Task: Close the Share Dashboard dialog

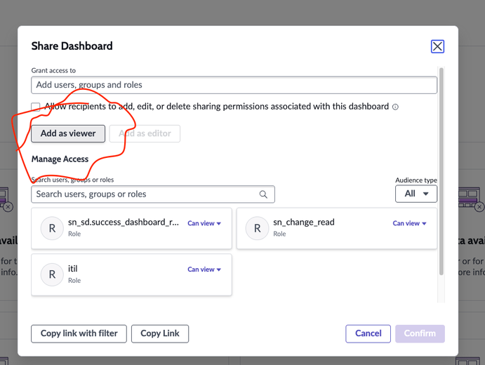Action: 437,46
